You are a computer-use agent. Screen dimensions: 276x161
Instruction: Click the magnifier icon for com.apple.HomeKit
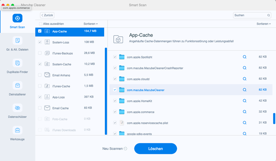pos(244,101)
